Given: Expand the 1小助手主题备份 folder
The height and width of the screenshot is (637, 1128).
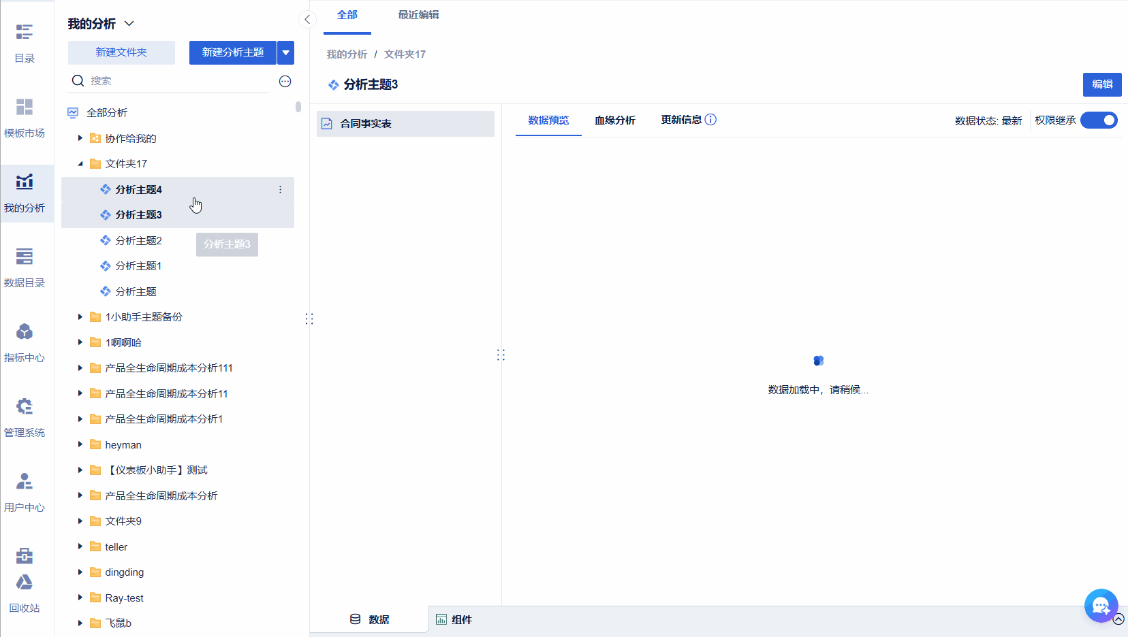Looking at the screenshot, I should coord(80,317).
